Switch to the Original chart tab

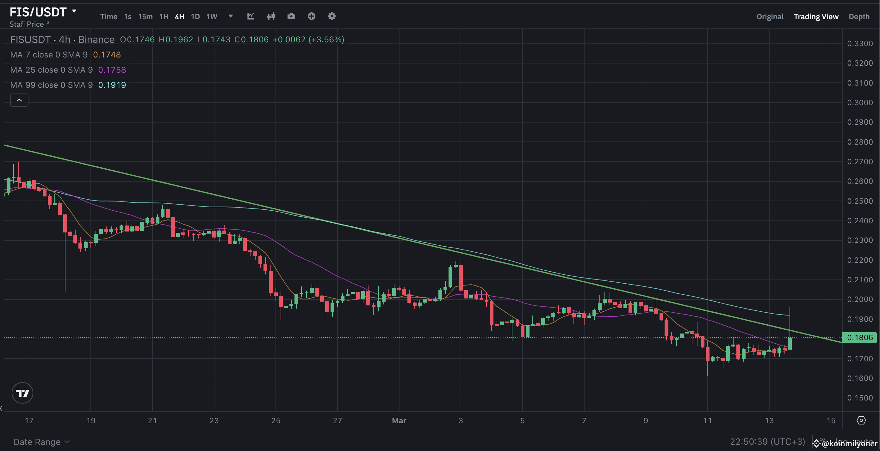(x=770, y=16)
